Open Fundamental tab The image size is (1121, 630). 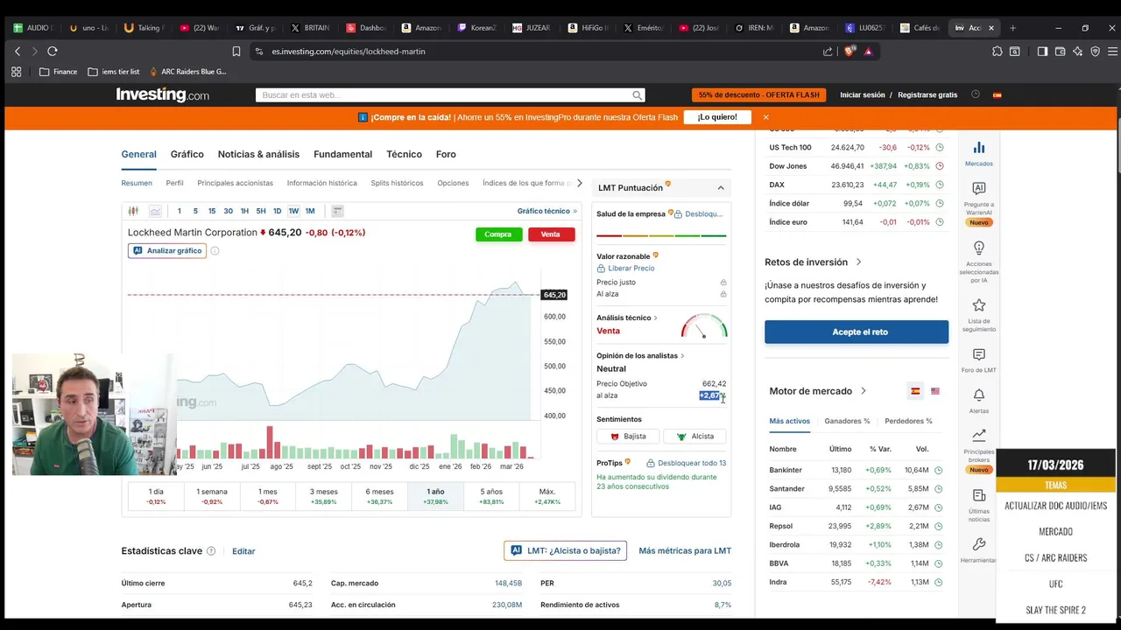point(342,155)
